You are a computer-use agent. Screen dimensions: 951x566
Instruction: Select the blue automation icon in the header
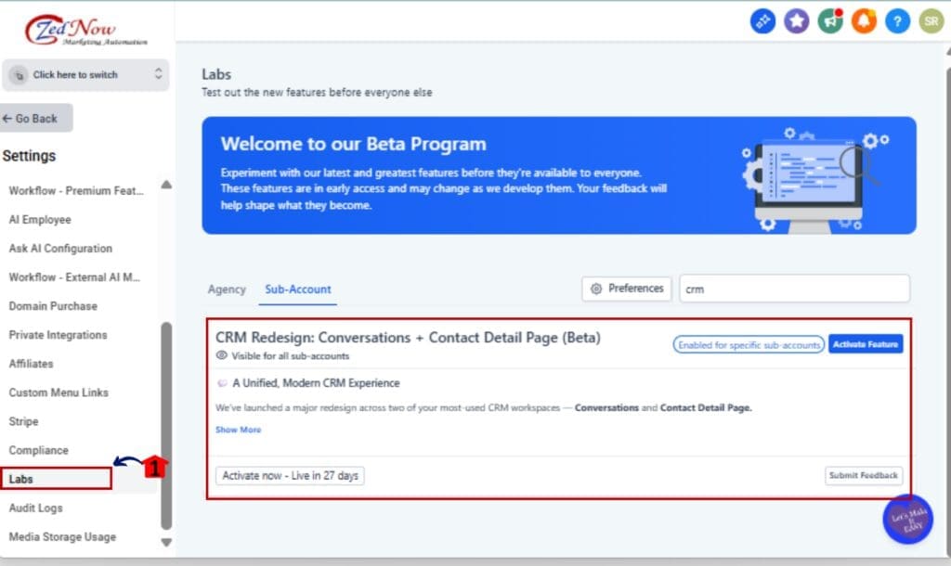[x=762, y=20]
